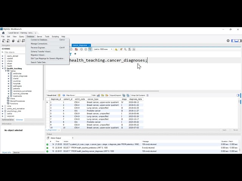Roll back the transaction in query toolbar
This screenshot has height=181, width=242.
[86, 49]
